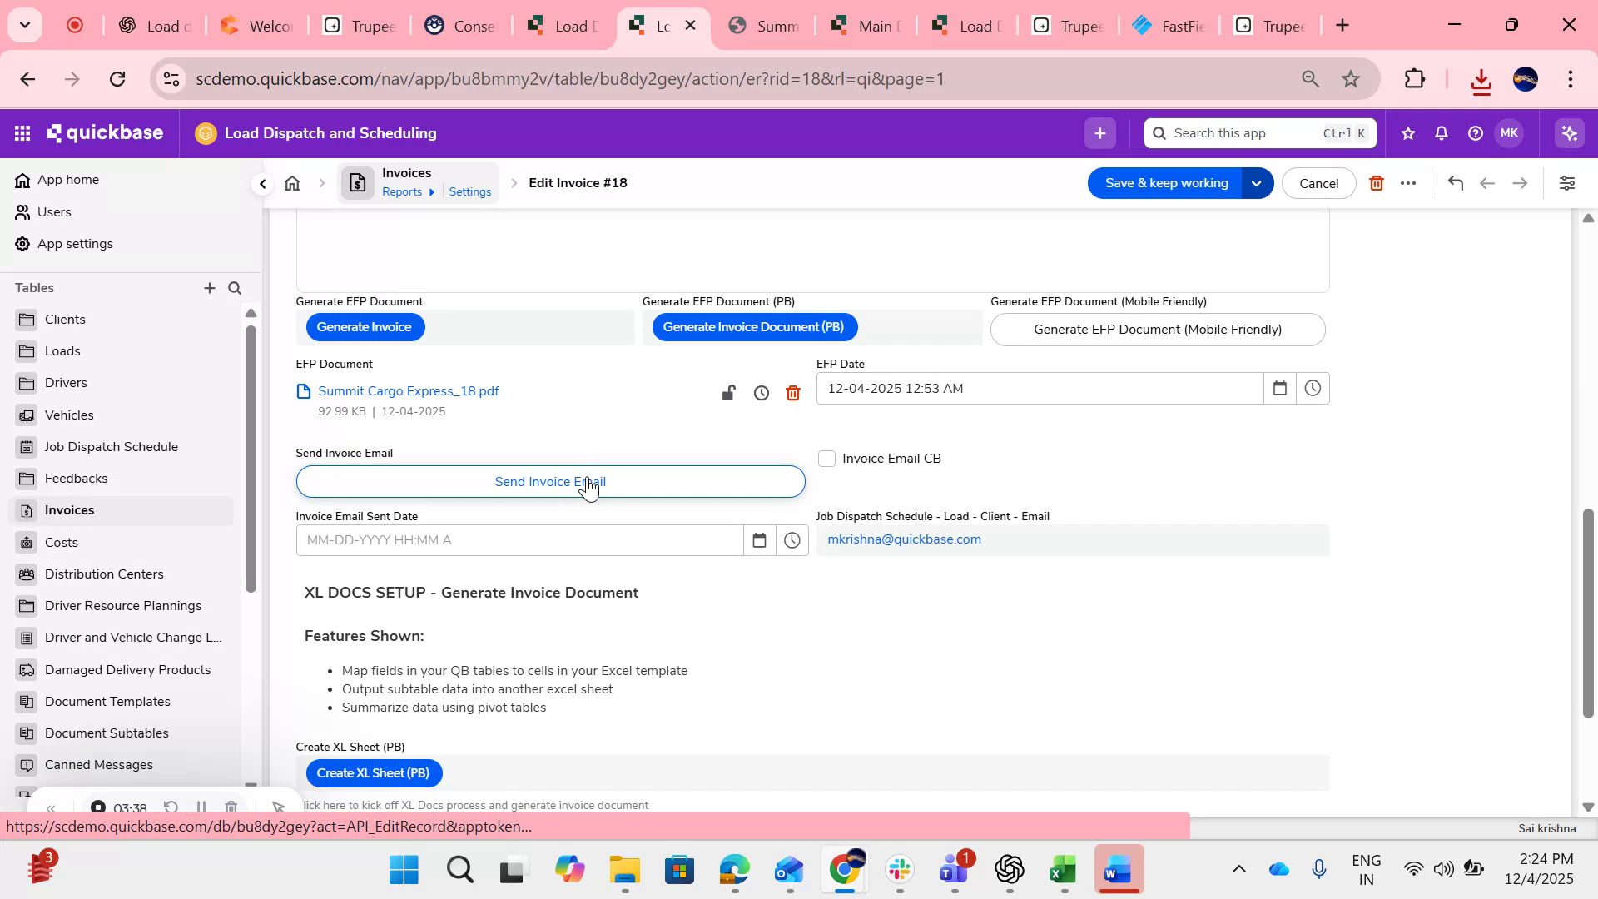Switch to the Summit browser tab
This screenshot has height=899, width=1598.
click(x=764, y=25)
